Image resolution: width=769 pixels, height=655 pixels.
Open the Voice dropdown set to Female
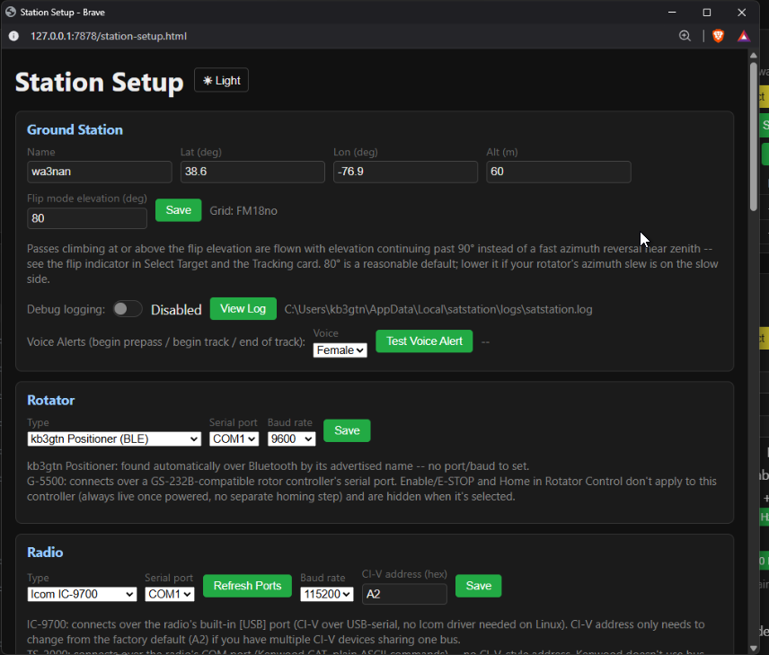pos(340,350)
